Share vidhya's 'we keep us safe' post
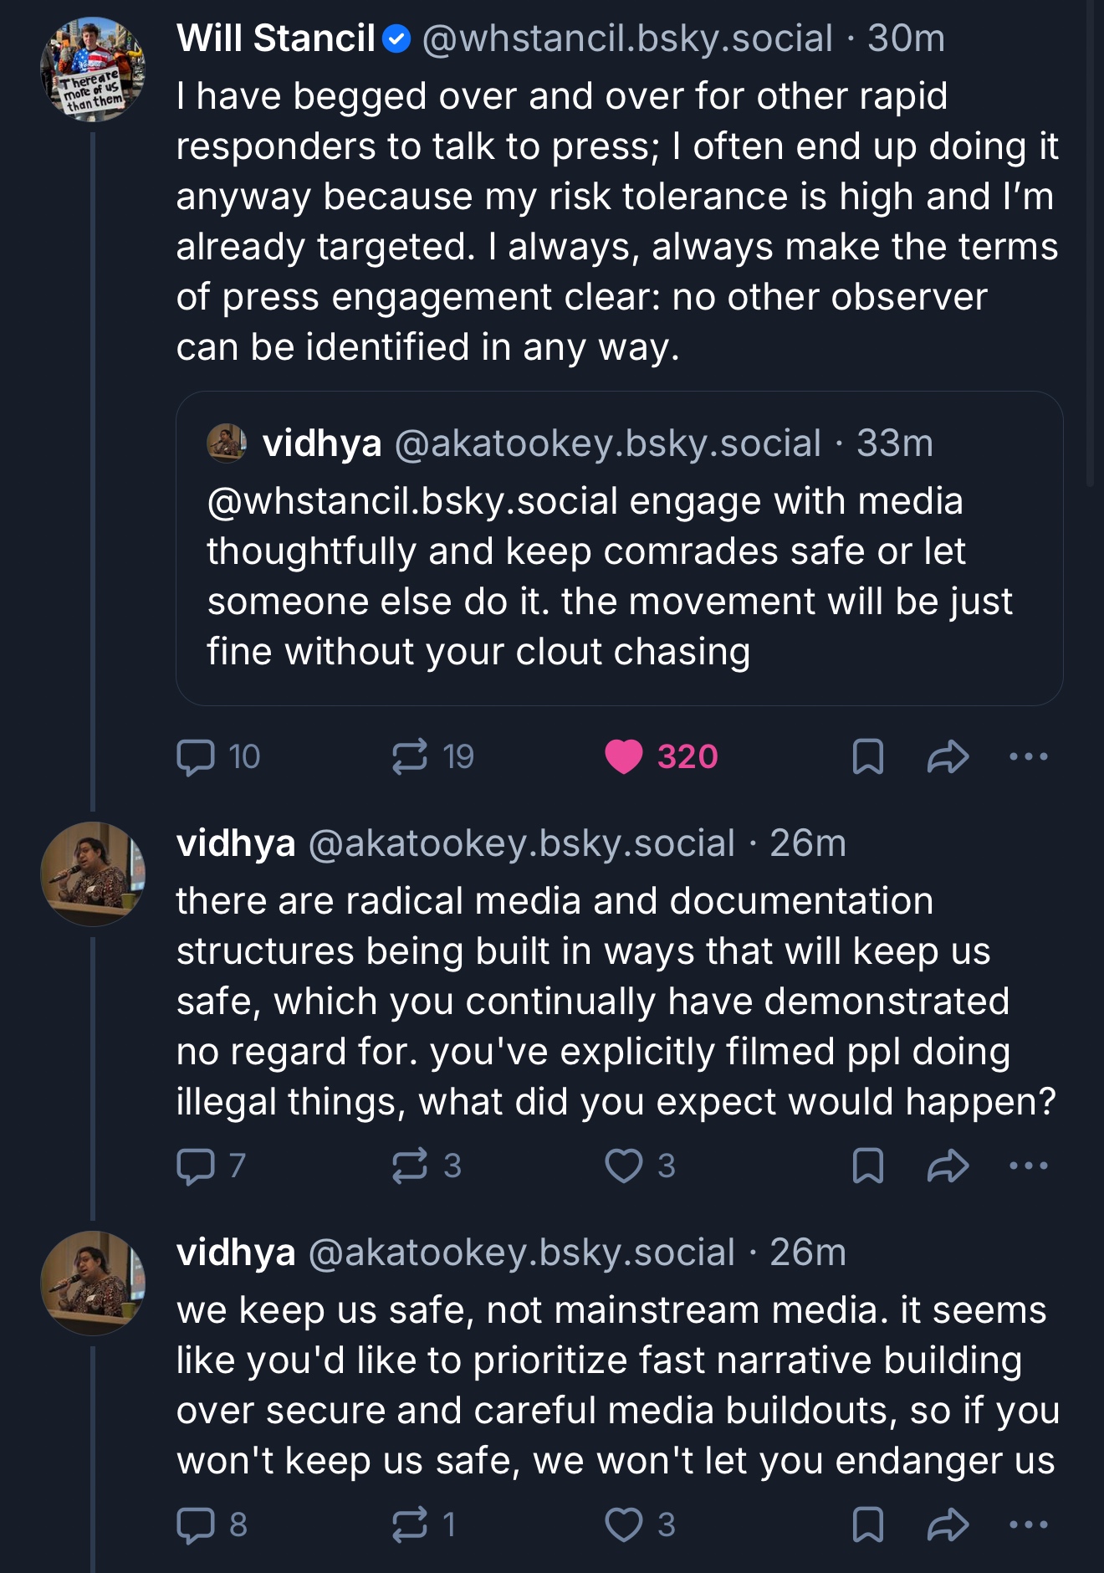Viewport: 1104px width, 1573px height. [948, 1524]
